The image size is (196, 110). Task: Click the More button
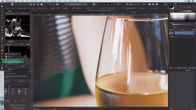click(53, 8)
